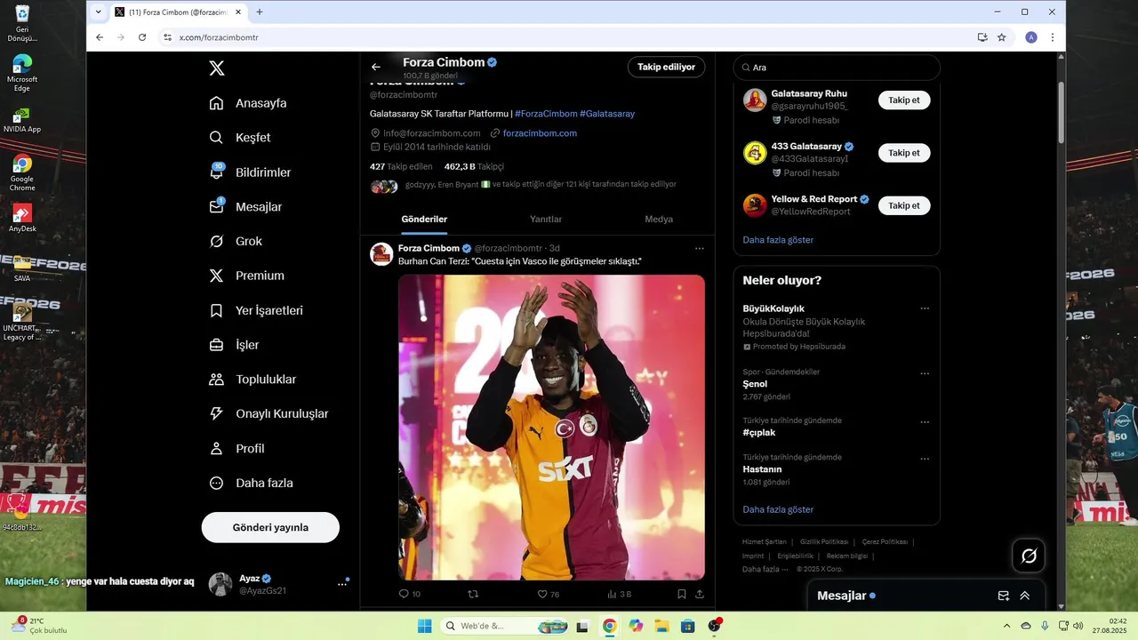This screenshot has height=640, width=1138.
Task: Reload the page in Chrome
Action: (x=142, y=37)
